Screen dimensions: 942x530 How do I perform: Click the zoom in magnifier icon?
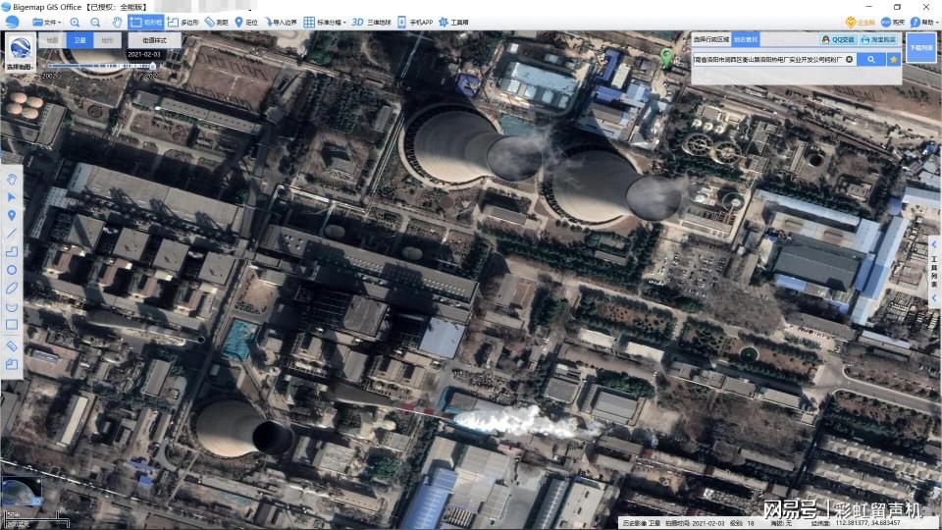75,22
